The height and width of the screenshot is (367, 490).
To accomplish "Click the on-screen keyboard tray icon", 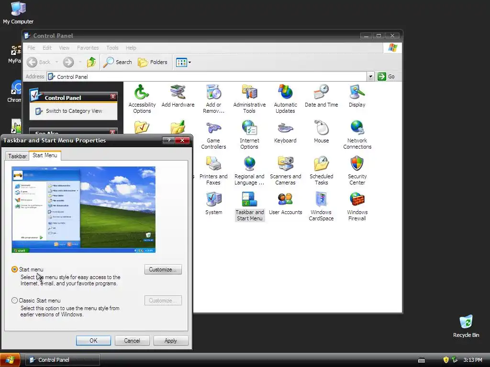I will (422, 360).
